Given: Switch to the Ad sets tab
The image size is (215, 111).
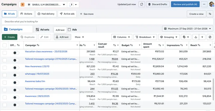Looking at the screenshot, I should (42, 30).
